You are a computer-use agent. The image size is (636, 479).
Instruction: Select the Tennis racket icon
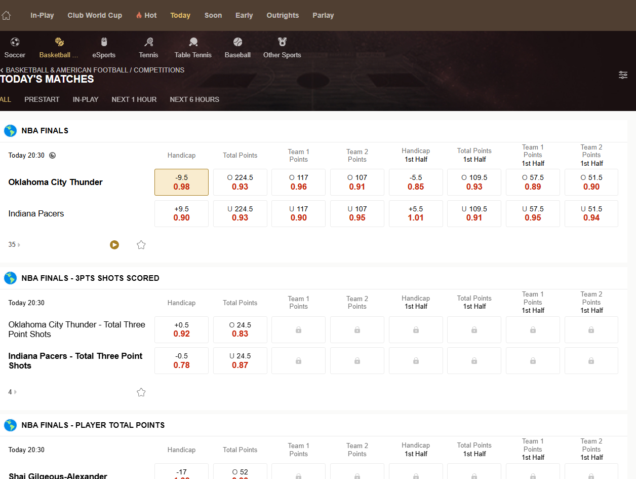[x=148, y=42]
